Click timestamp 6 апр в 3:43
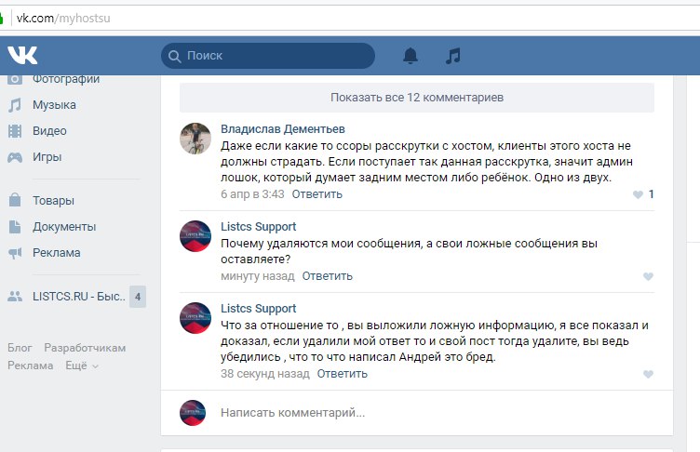The width and height of the screenshot is (700, 452). click(x=252, y=194)
